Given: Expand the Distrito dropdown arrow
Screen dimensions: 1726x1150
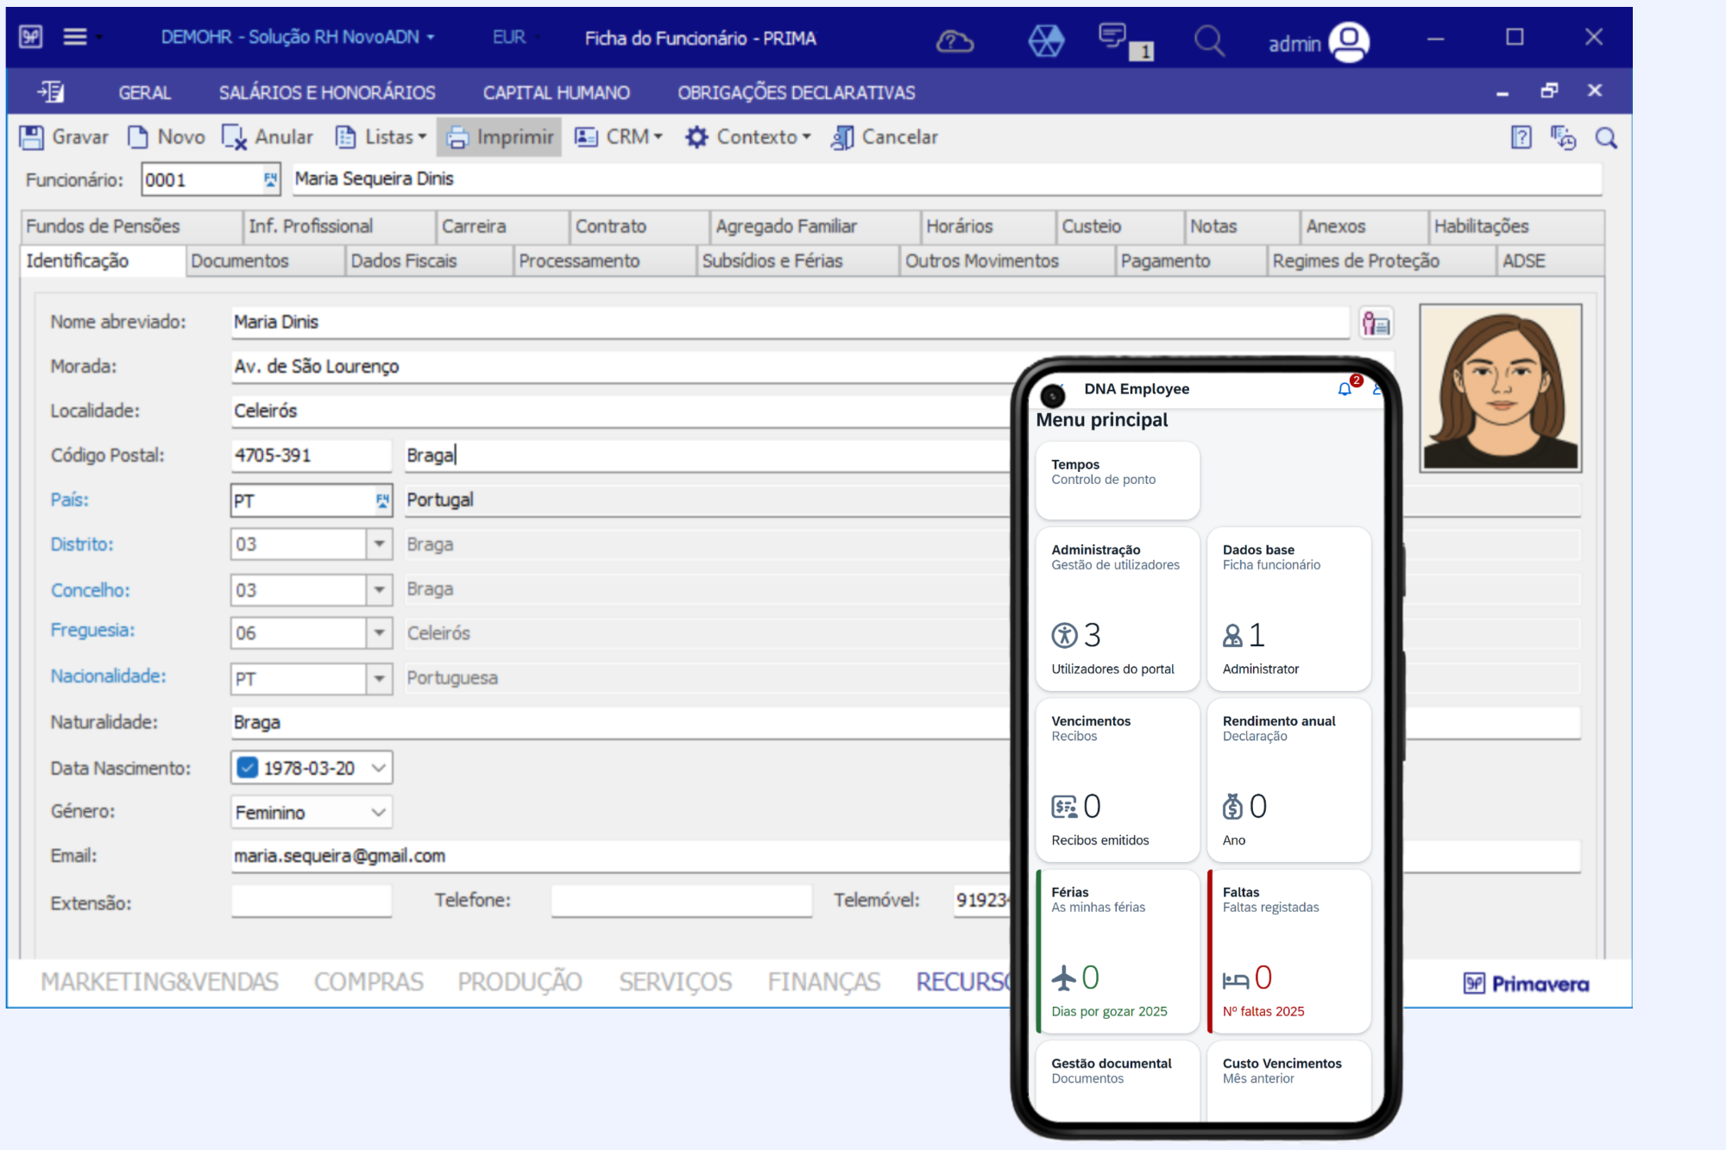Looking at the screenshot, I should pyautogui.click(x=379, y=544).
